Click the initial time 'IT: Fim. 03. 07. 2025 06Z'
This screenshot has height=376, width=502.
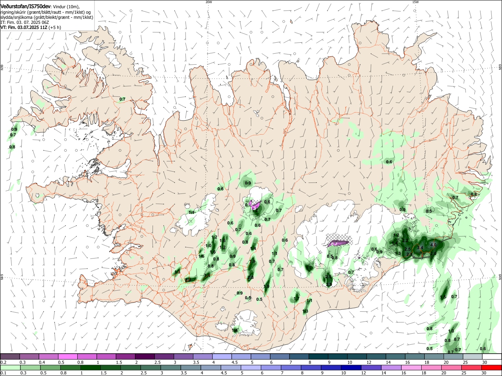pyautogui.click(x=25, y=22)
